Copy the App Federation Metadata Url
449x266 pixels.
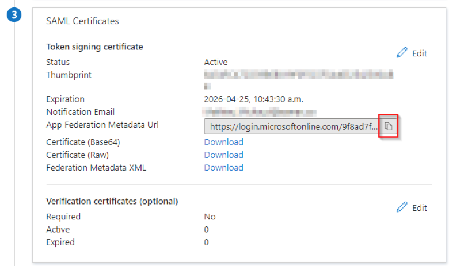tap(389, 126)
